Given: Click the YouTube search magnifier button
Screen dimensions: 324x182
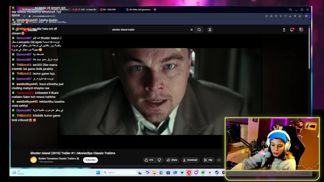Looking at the screenshot, I should (x=199, y=30).
